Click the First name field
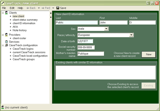160x111 pixels. (x=113, y=22)
